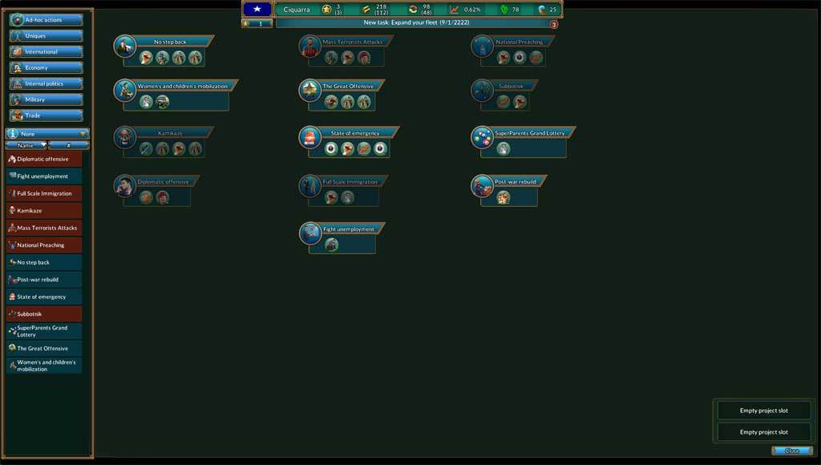Click the first requirement icon under State of emergency

(x=331, y=149)
